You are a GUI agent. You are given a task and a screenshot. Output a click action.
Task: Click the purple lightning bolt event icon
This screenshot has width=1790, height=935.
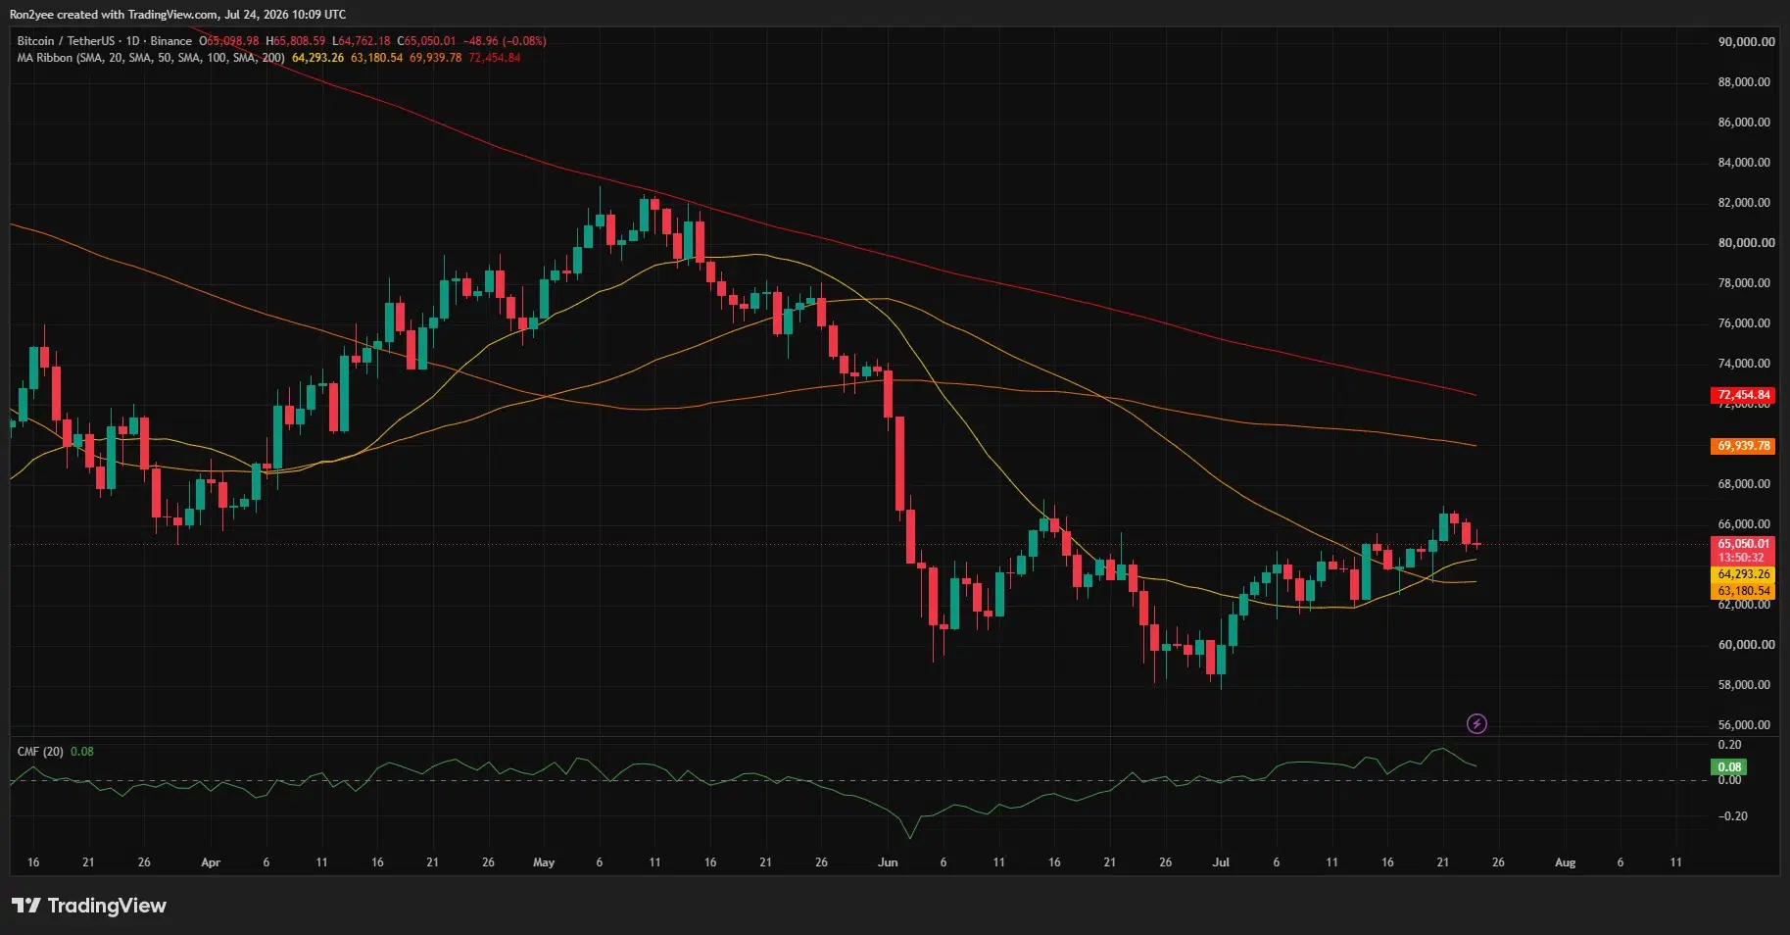coord(1476,724)
